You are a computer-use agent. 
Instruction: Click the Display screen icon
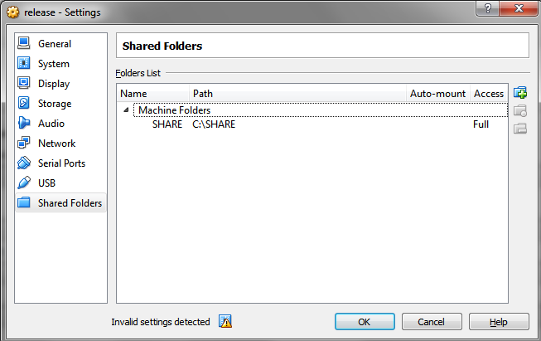pyautogui.click(x=24, y=83)
